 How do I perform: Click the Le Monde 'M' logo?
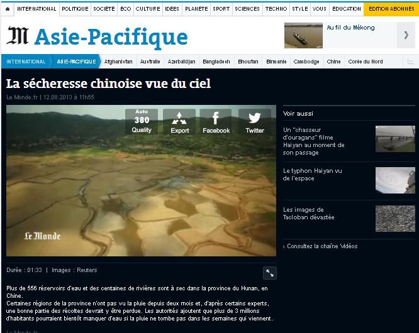18,35
